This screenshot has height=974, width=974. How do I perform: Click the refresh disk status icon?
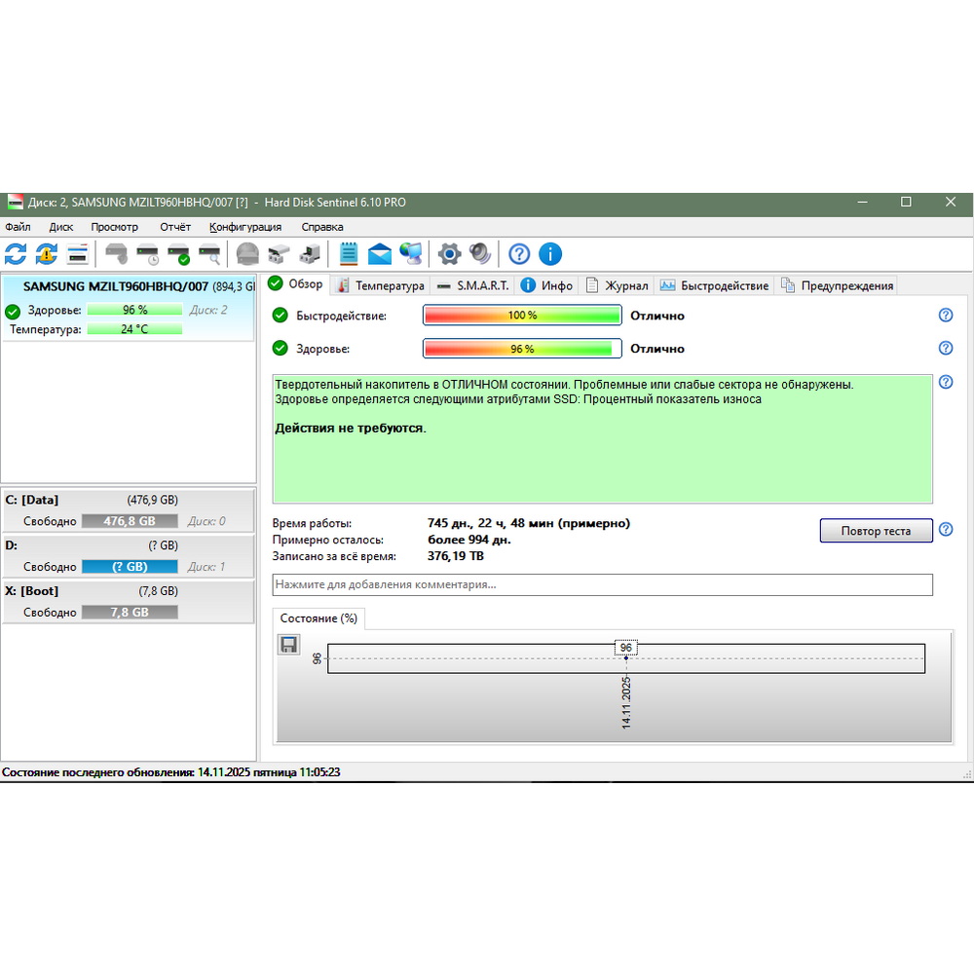tap(16, 254)
